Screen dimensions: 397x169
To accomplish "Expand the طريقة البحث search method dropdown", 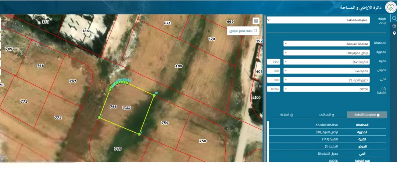I will click(318, 20).
